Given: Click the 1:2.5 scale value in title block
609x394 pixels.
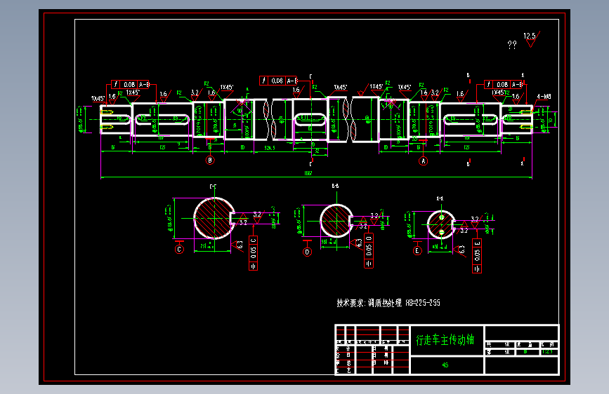Looking at the screenshot, I should [x=547, y=352].
